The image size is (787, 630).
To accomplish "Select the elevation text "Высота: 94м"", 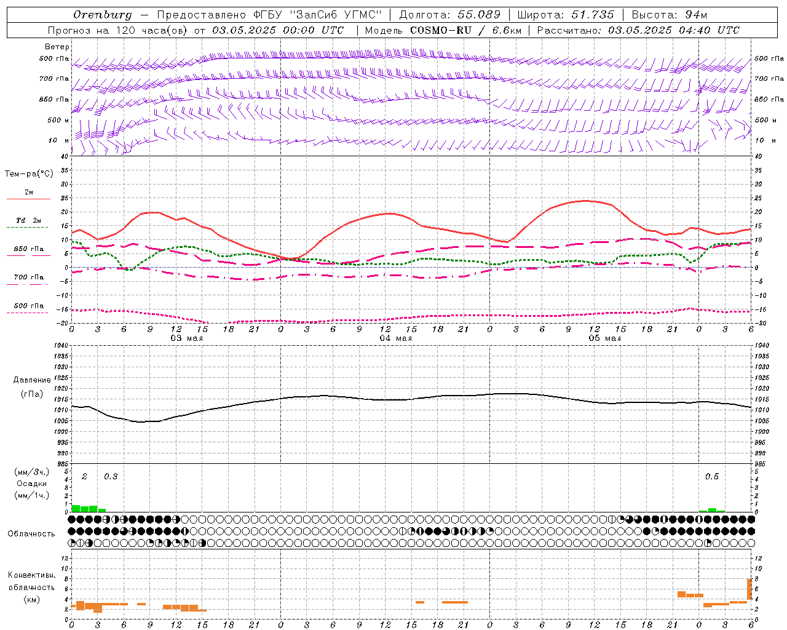I will (x=669, y=15).
